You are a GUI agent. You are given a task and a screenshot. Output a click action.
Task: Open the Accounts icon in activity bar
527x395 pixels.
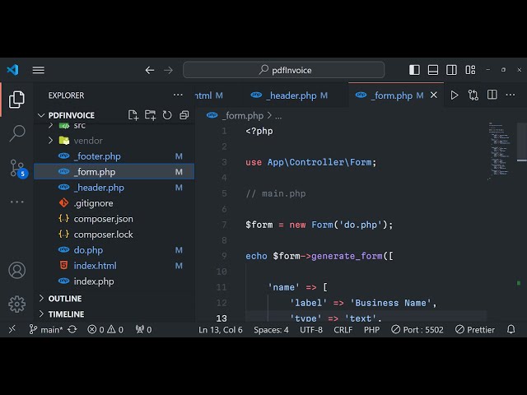[x=16, y=270]
